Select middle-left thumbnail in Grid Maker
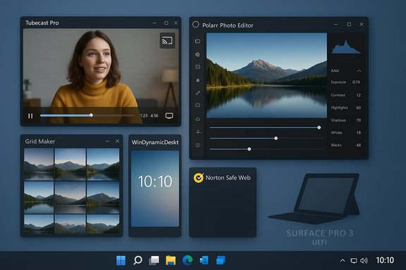 point(39,198)
